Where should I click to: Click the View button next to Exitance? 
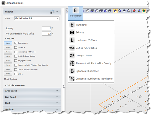point(8,48)
